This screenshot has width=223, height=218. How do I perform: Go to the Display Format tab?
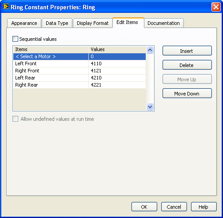point(93,23)
